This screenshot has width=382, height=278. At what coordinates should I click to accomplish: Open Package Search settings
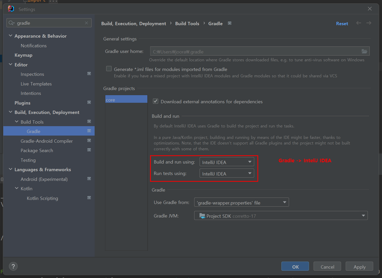(37, 151)
